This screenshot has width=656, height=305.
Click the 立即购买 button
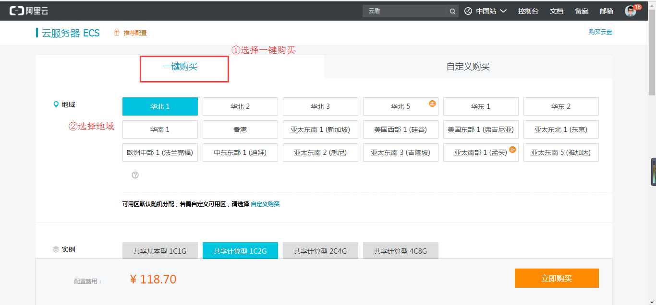tap(557, 278)
